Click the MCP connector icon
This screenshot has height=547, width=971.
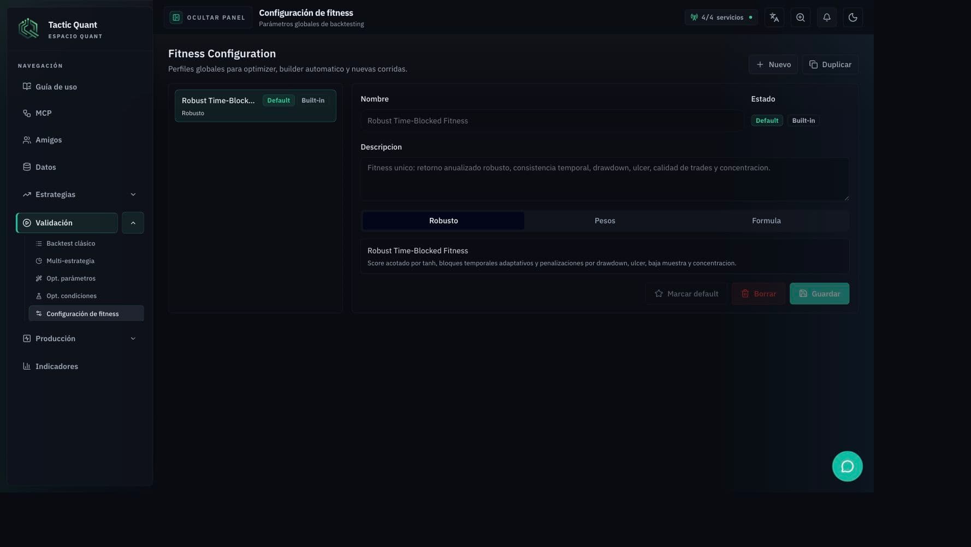27,113
